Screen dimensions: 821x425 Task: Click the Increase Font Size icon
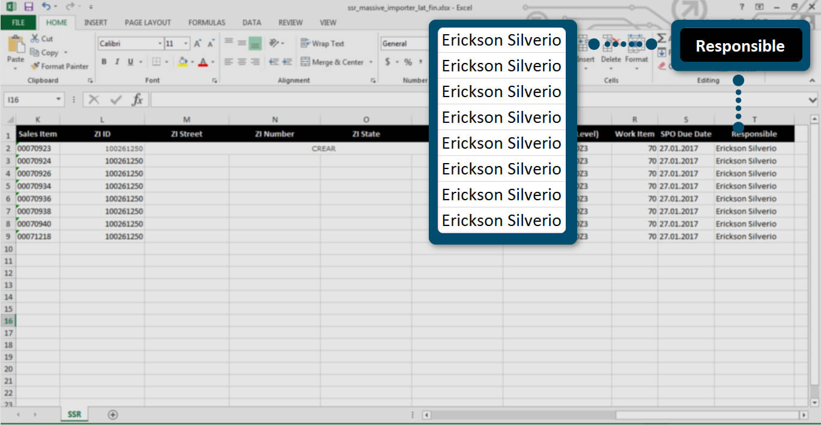[198, 44]
